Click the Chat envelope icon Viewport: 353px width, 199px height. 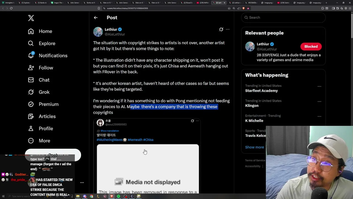pyautogui.click(x=31, y=80)
